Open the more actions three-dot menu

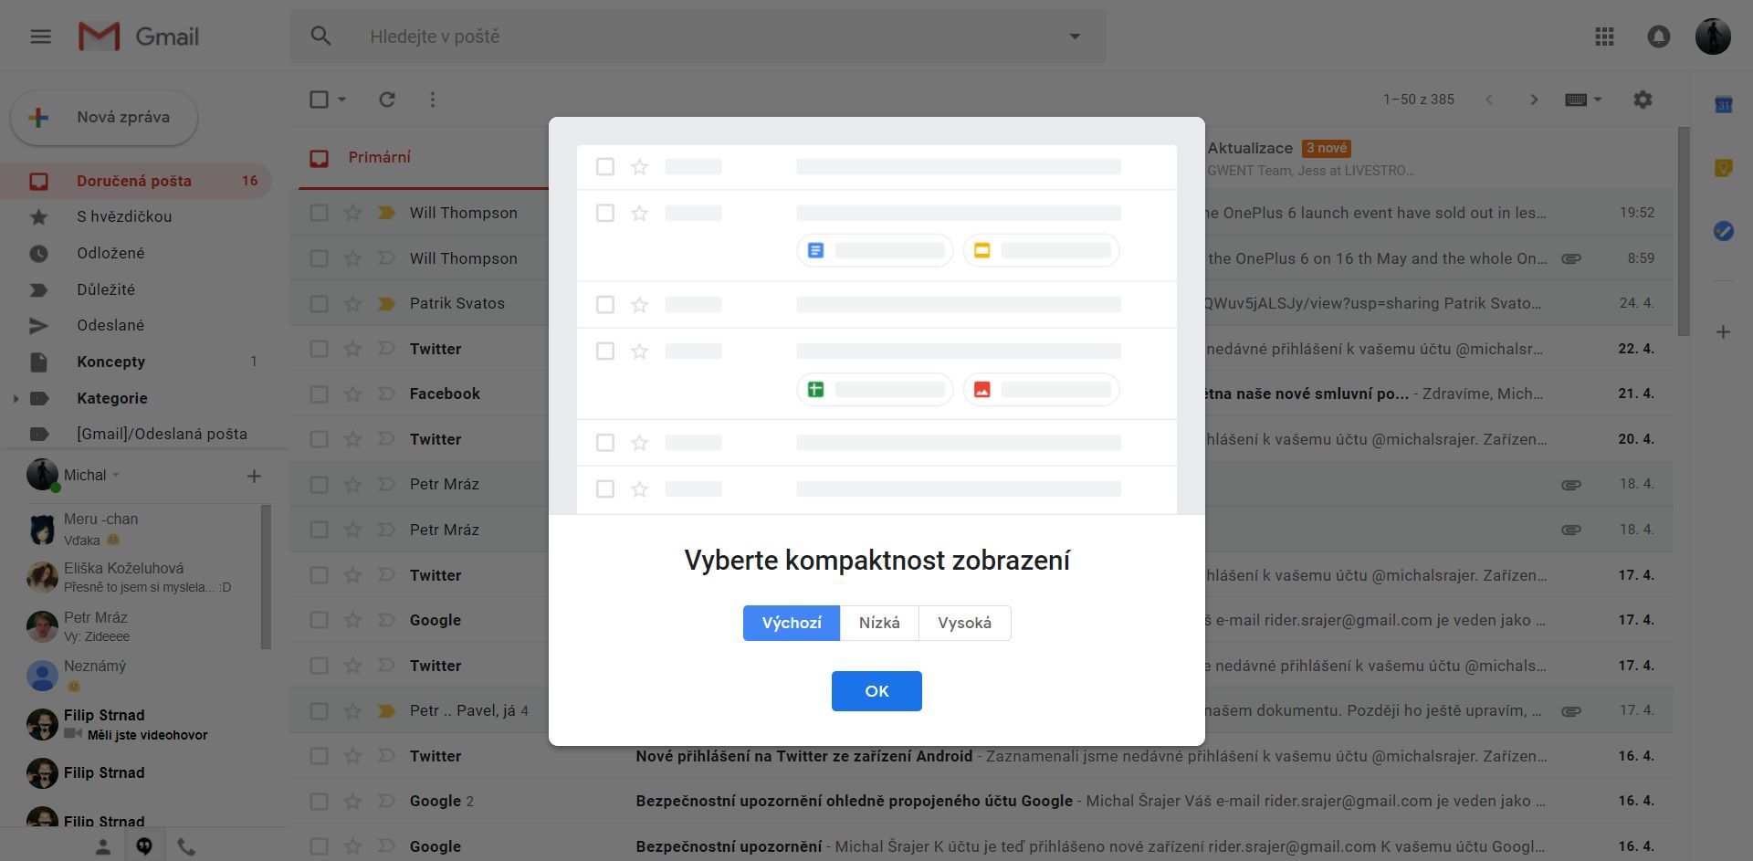[432, 100]
